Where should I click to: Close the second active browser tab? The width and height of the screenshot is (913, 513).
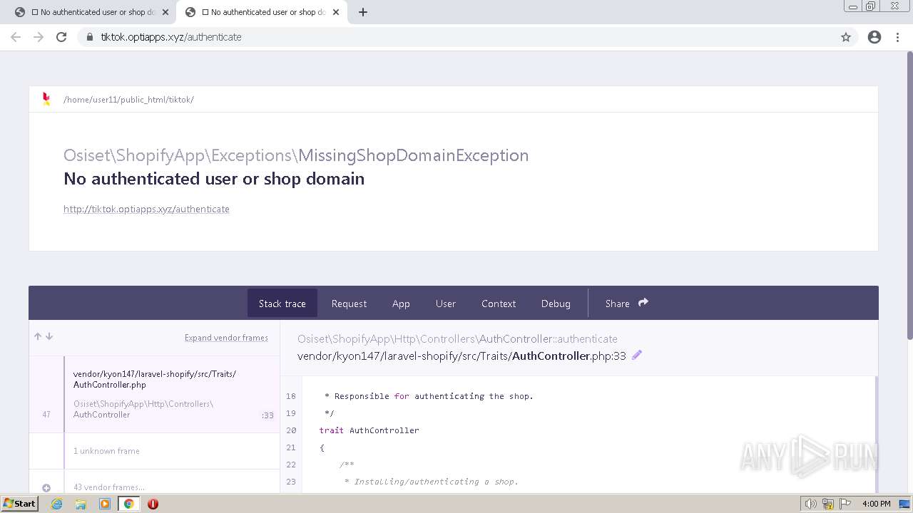point(336,12)
